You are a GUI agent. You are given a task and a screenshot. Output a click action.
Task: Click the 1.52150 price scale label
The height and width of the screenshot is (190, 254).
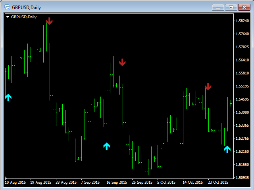(242, 152)
